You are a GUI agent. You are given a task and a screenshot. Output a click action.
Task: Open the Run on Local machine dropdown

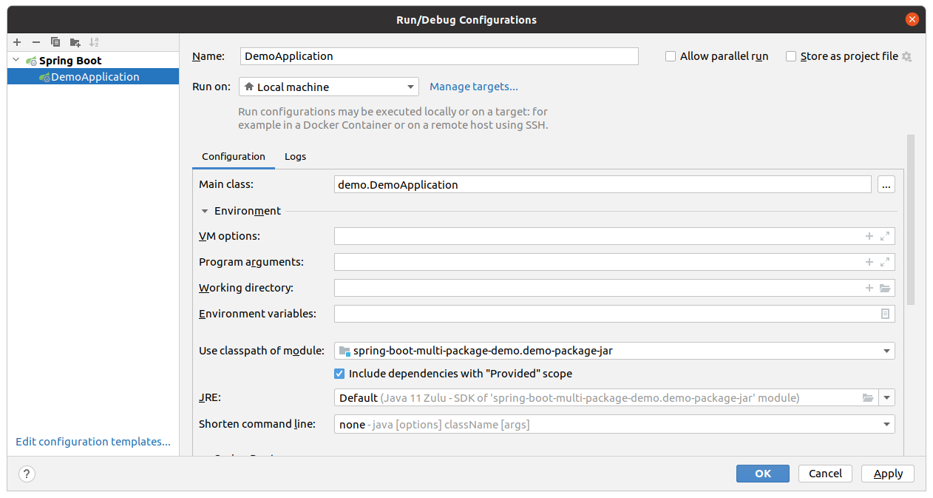[x=329, y=87]
